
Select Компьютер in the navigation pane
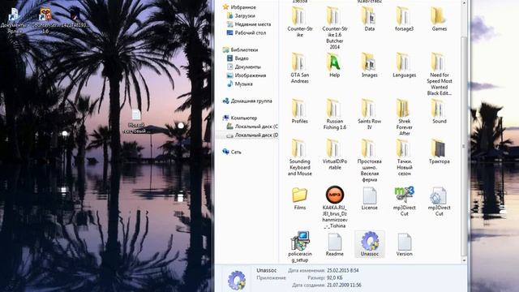(x=243, y=118)
